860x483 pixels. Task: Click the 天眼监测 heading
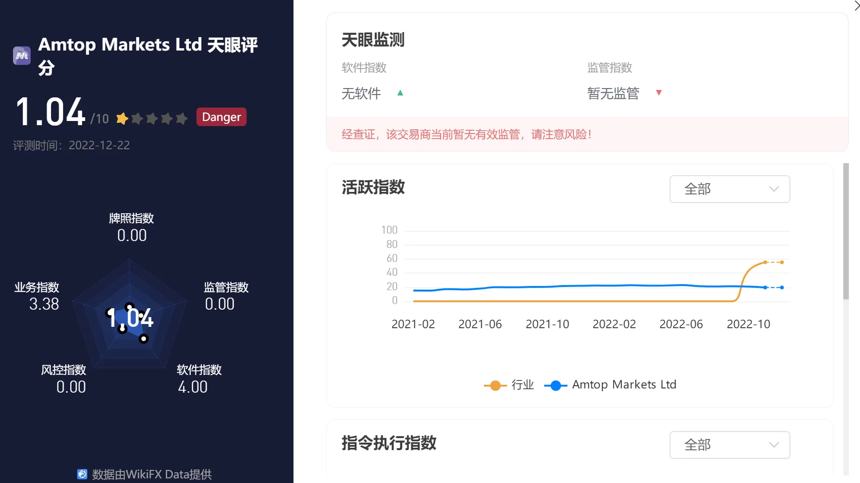pos(373,40)
